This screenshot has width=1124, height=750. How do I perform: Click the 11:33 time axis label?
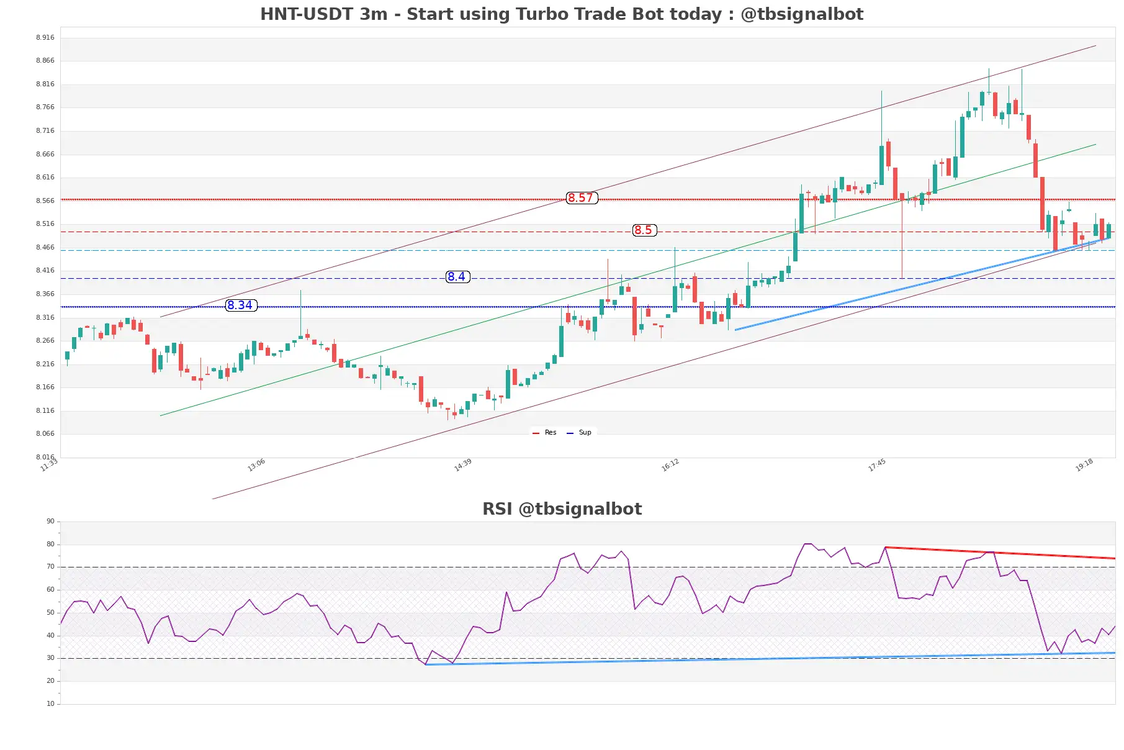click(49, 465)
